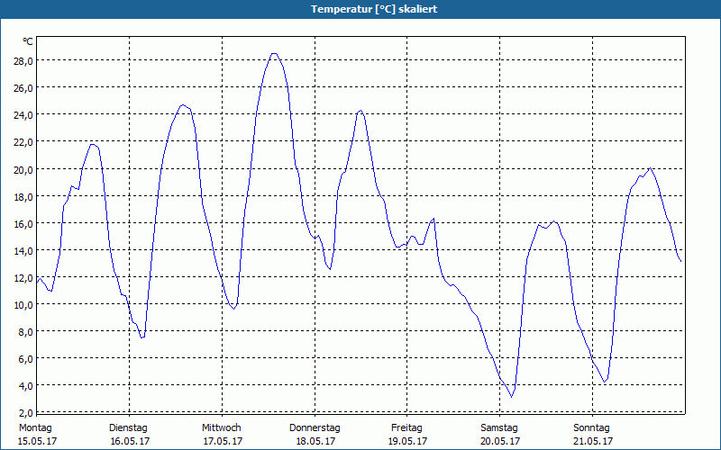Select the Samstag day label
Screen dimensions: 721x450
[x=499, y=428]
